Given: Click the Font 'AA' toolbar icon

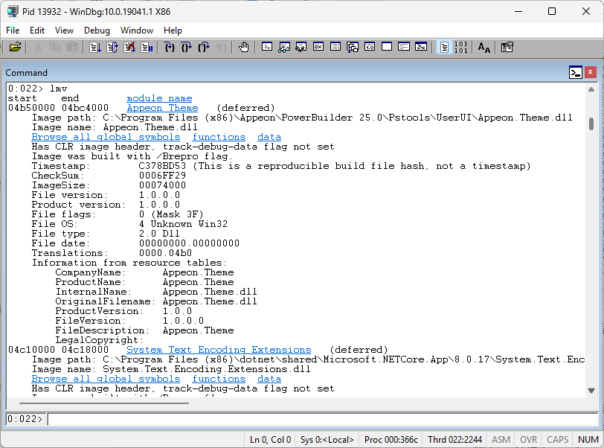Looking at the screenshot, I should (x=484, y=47).
